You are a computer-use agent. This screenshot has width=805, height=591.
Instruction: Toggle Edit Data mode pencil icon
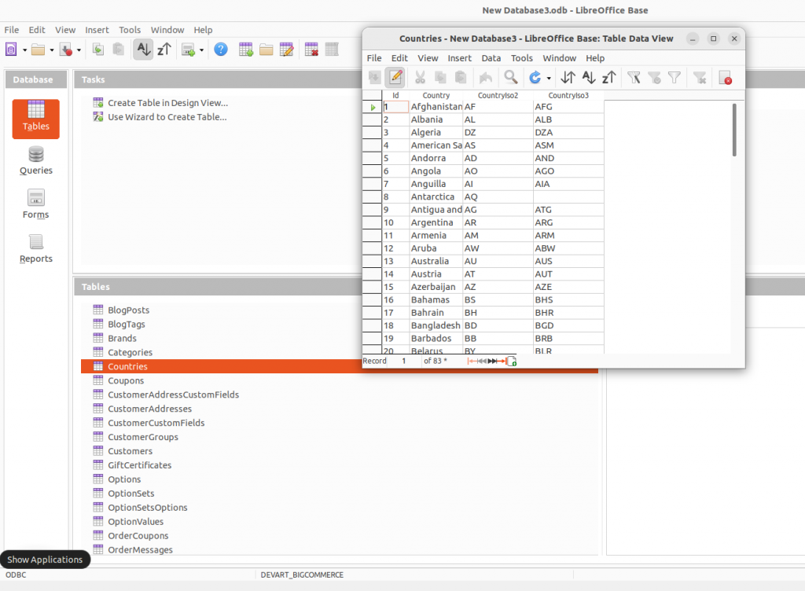click(396, 78)
